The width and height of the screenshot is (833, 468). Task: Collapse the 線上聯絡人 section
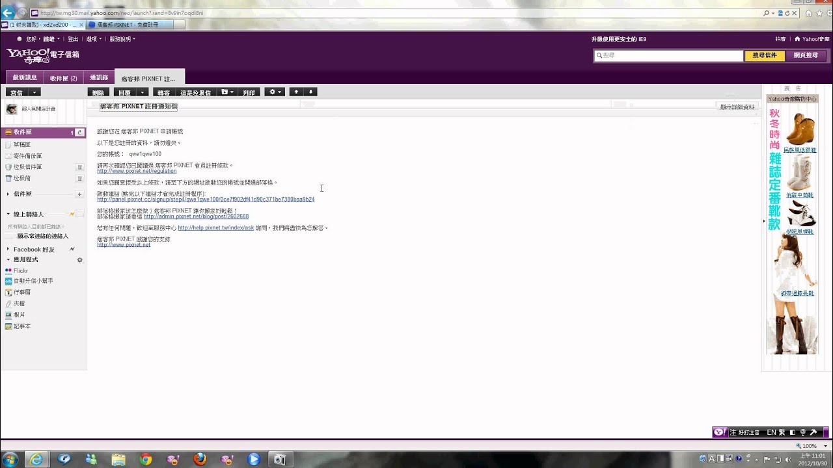click(x=8, y=214)
